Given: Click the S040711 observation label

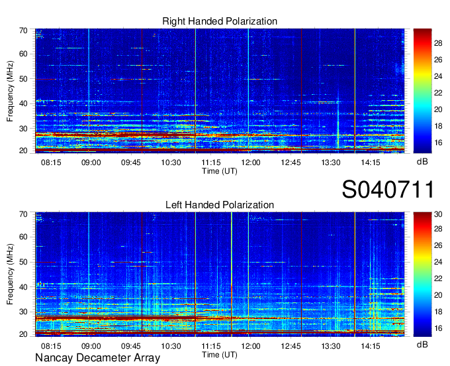Looking at the screenshot, I should pyautogui.click(x=388, y=190).
